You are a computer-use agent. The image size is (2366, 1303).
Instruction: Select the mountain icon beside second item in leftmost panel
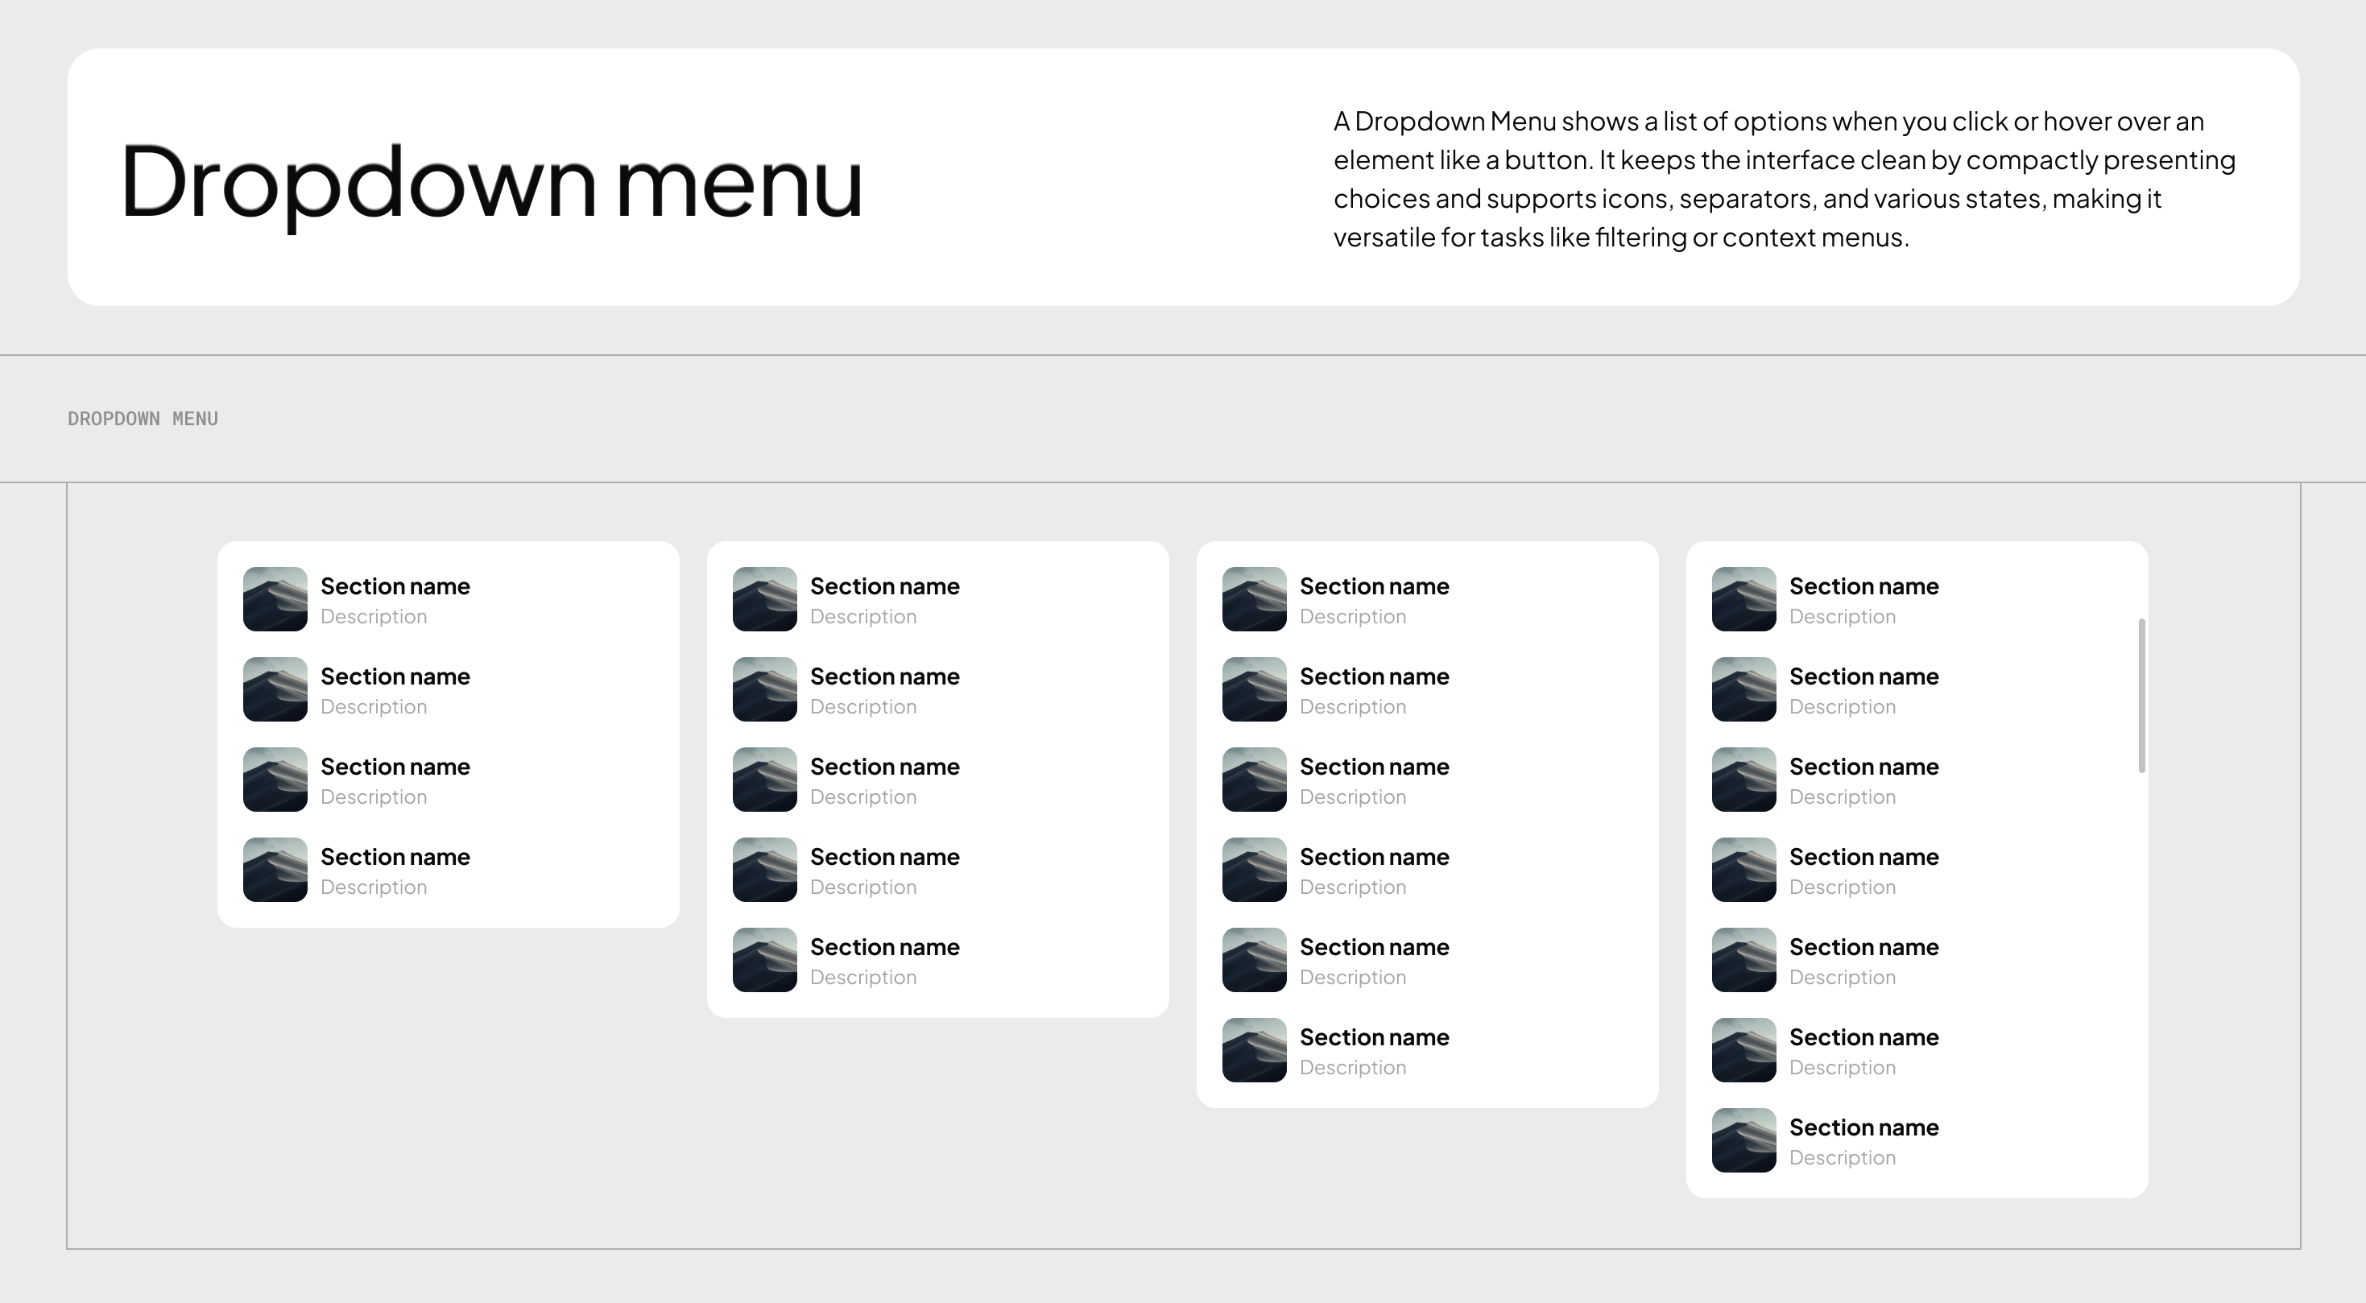click(x=274, y=689)
